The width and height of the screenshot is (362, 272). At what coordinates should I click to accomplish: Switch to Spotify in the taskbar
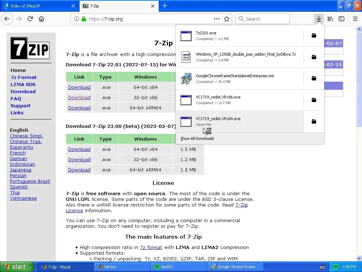click(179, 267)
